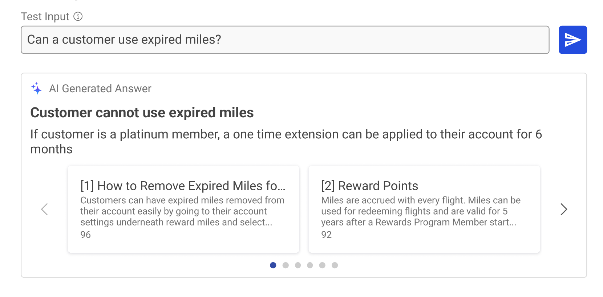Click the relevance score 96
The image size is (603, 297).
(x=86, y=235)
